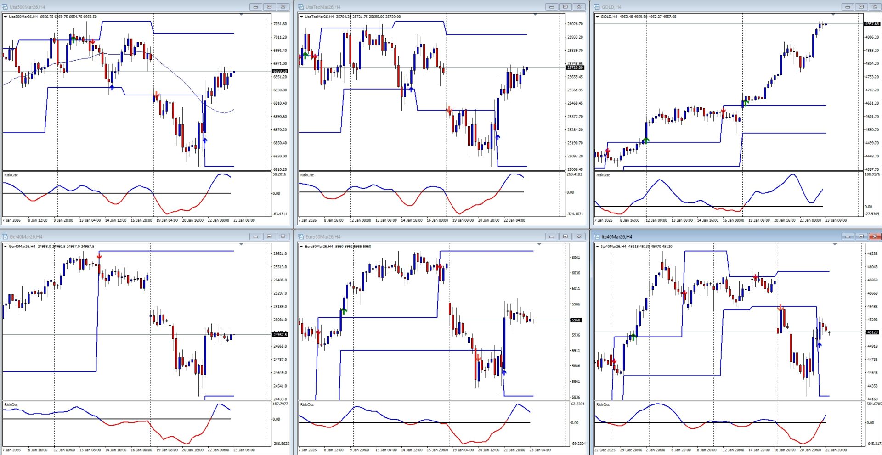Click the chart icon in UsaTecMar26,H4 title bar

(x=301, y=7)
